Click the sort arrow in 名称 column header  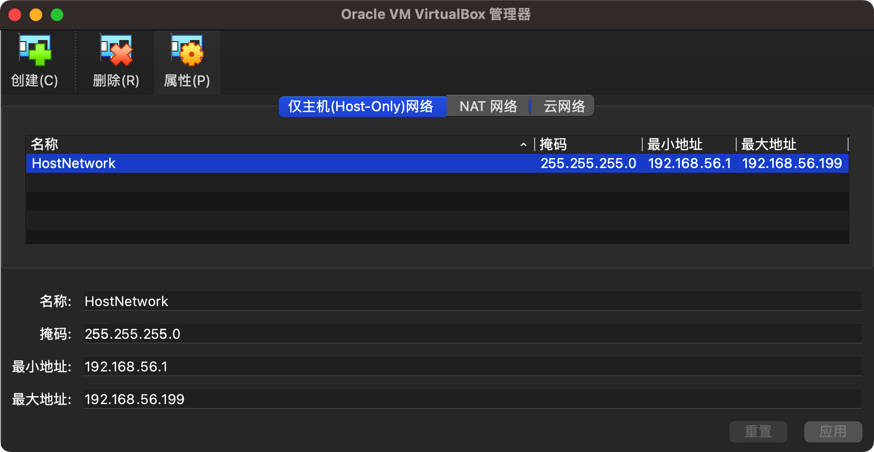(523, 144)
